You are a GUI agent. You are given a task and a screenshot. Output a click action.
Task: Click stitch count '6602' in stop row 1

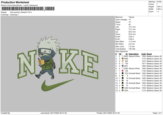(x=126, y=56)
